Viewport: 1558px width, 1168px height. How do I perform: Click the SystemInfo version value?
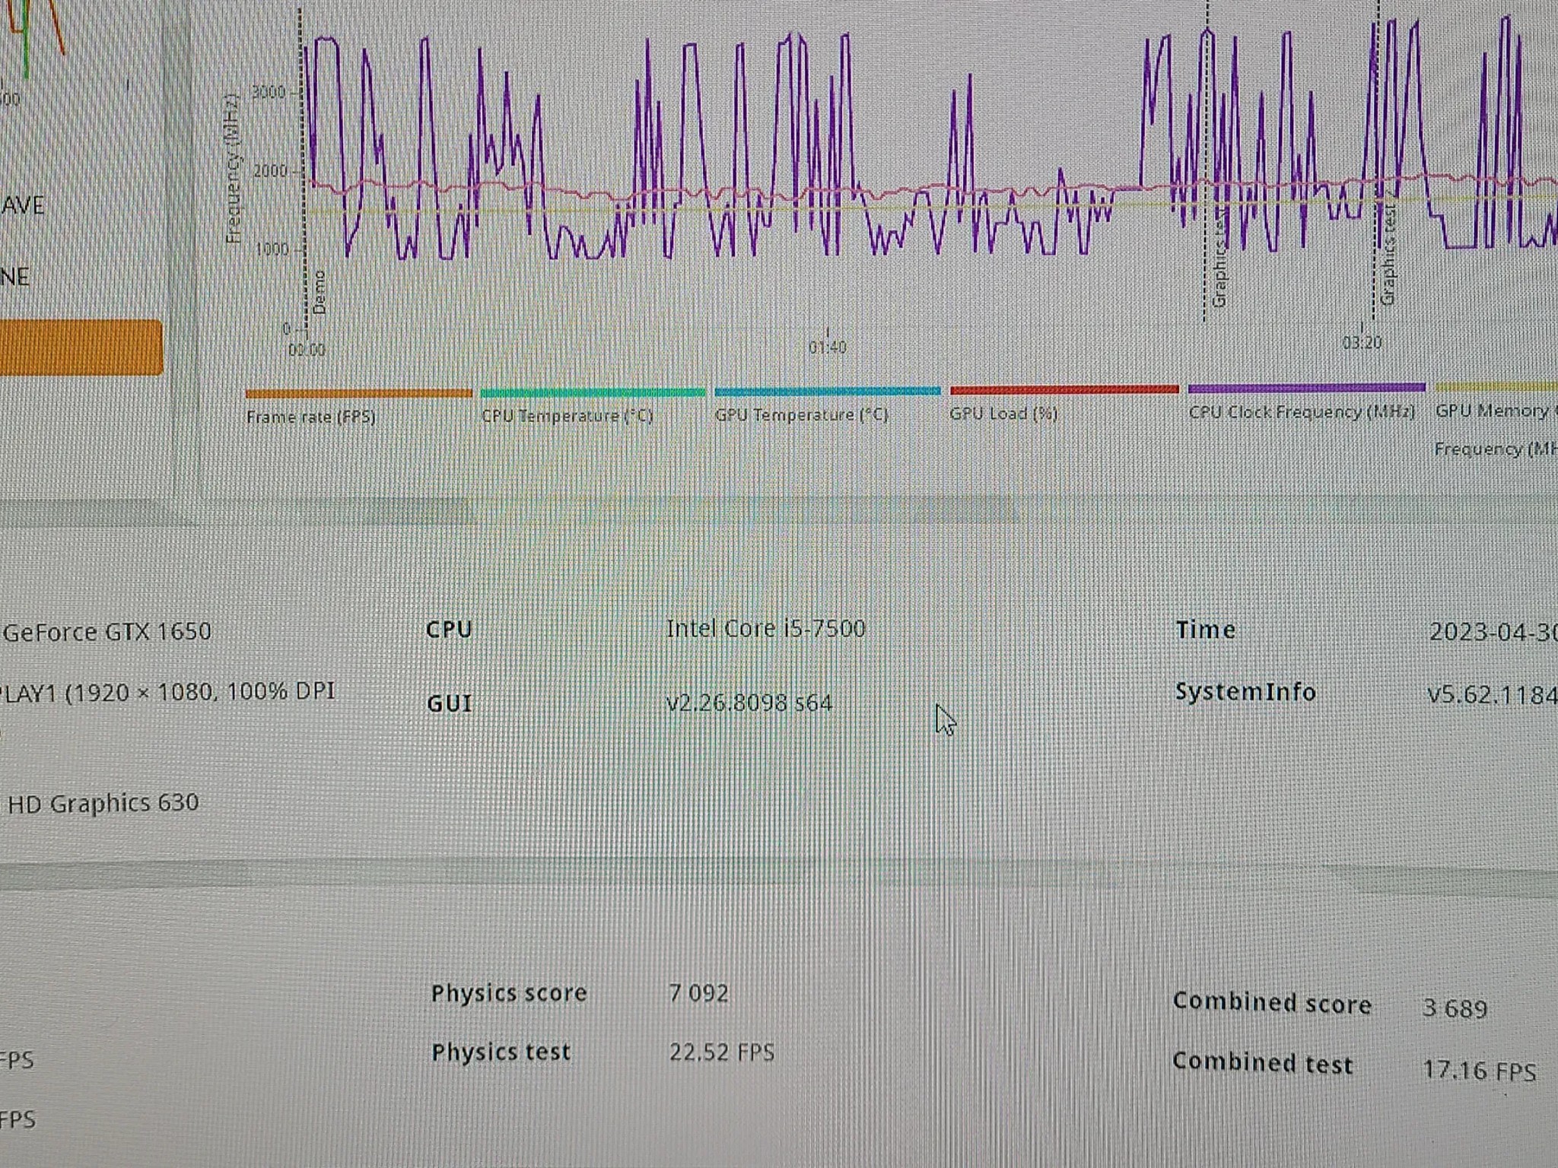point(1493,695)
